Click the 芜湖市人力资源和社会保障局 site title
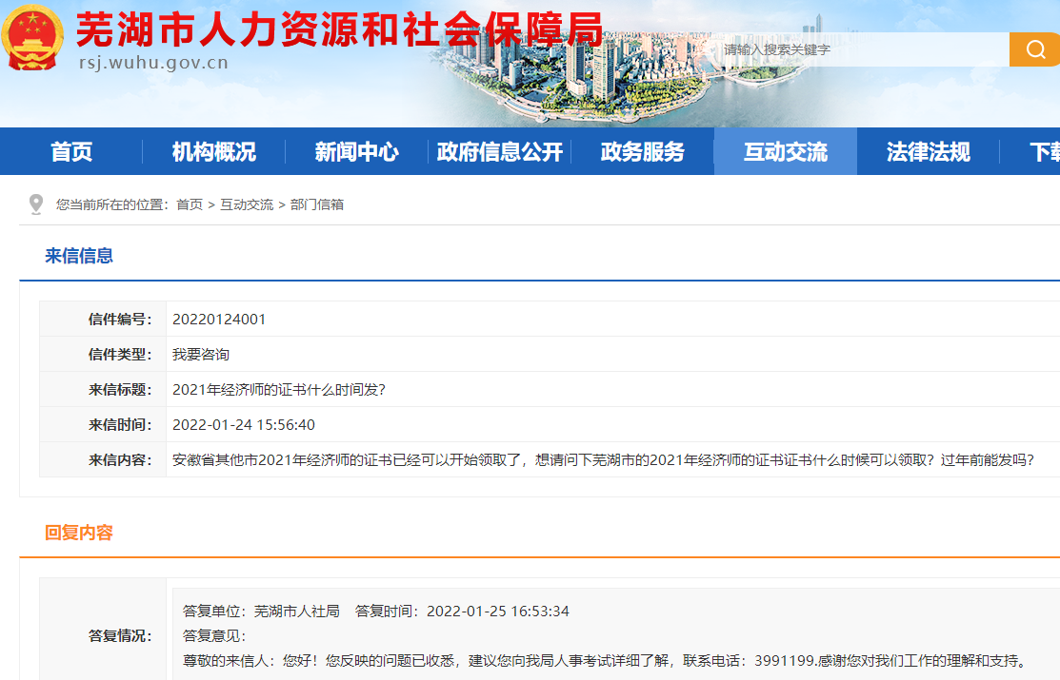1060x680 pixels. [339, 30]
